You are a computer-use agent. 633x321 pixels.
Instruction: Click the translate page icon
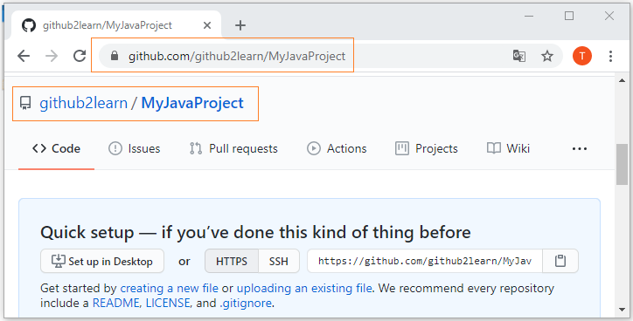pos(519,56)
